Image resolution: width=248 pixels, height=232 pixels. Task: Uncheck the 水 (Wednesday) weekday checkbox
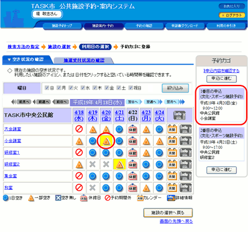pos(82,88)
